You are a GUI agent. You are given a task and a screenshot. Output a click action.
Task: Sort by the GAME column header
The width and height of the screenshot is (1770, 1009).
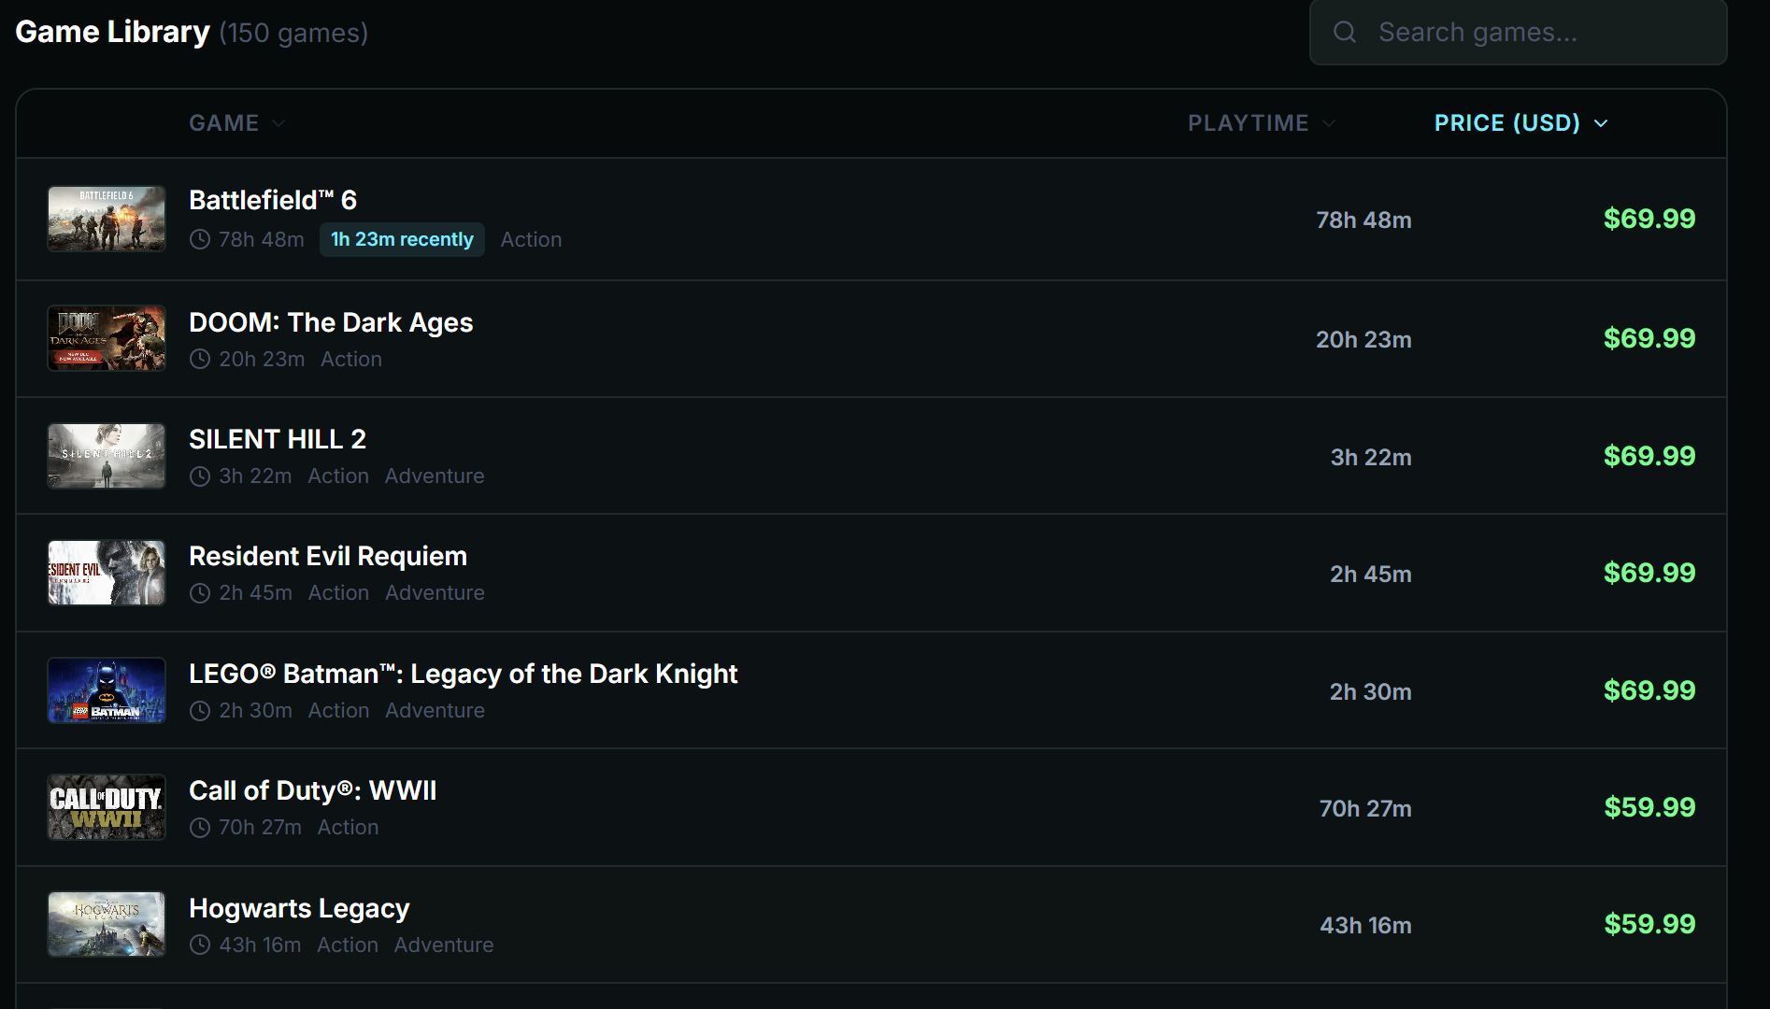click(x=237, y=123)
